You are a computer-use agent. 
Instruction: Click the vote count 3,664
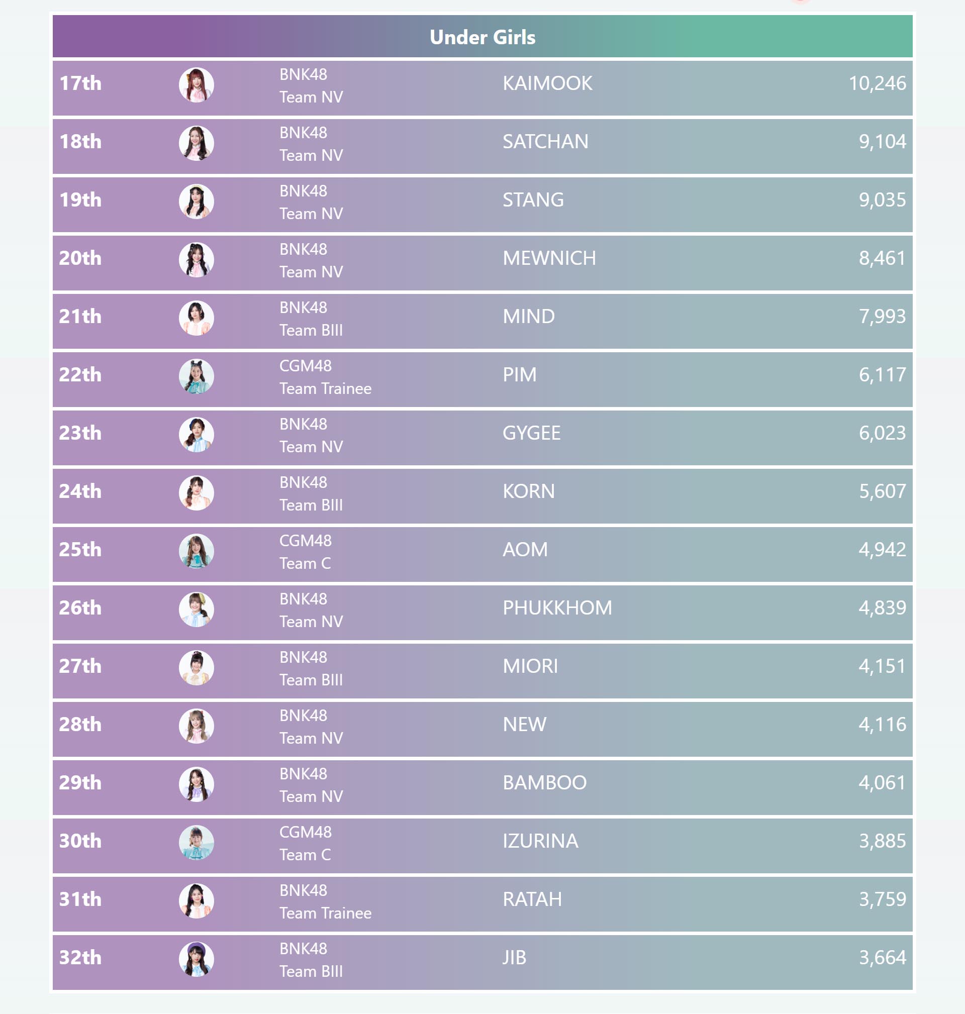pos(882,957)
